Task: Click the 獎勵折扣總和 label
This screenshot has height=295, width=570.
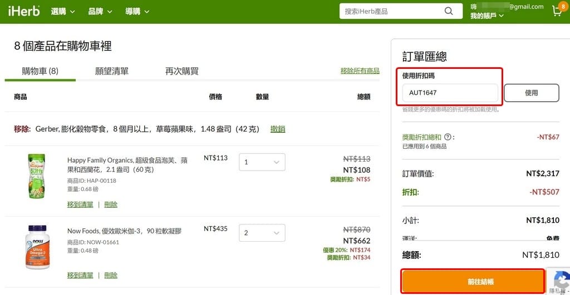Action: pos(422,137)
